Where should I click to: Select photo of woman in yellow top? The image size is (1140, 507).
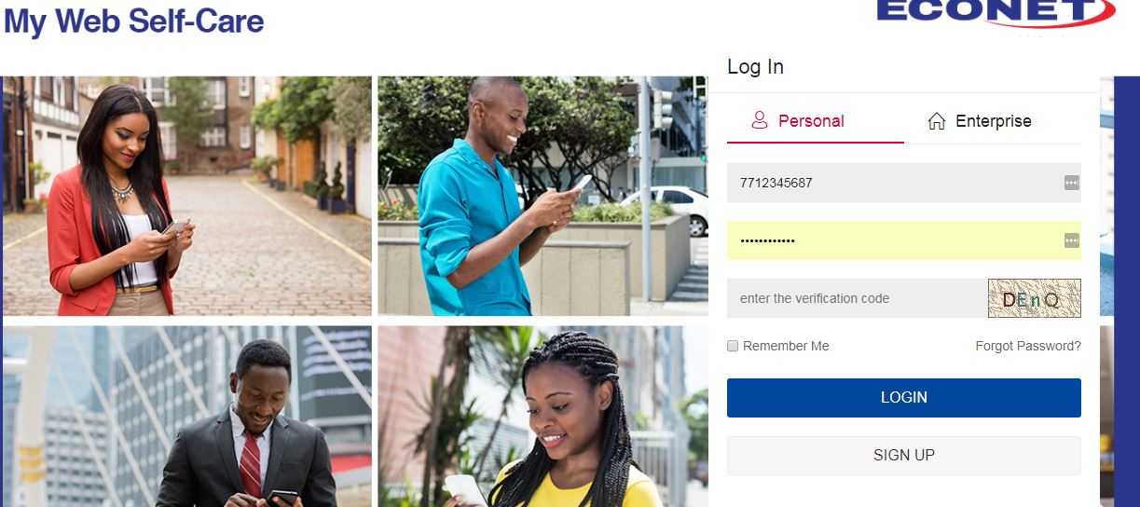543,417
